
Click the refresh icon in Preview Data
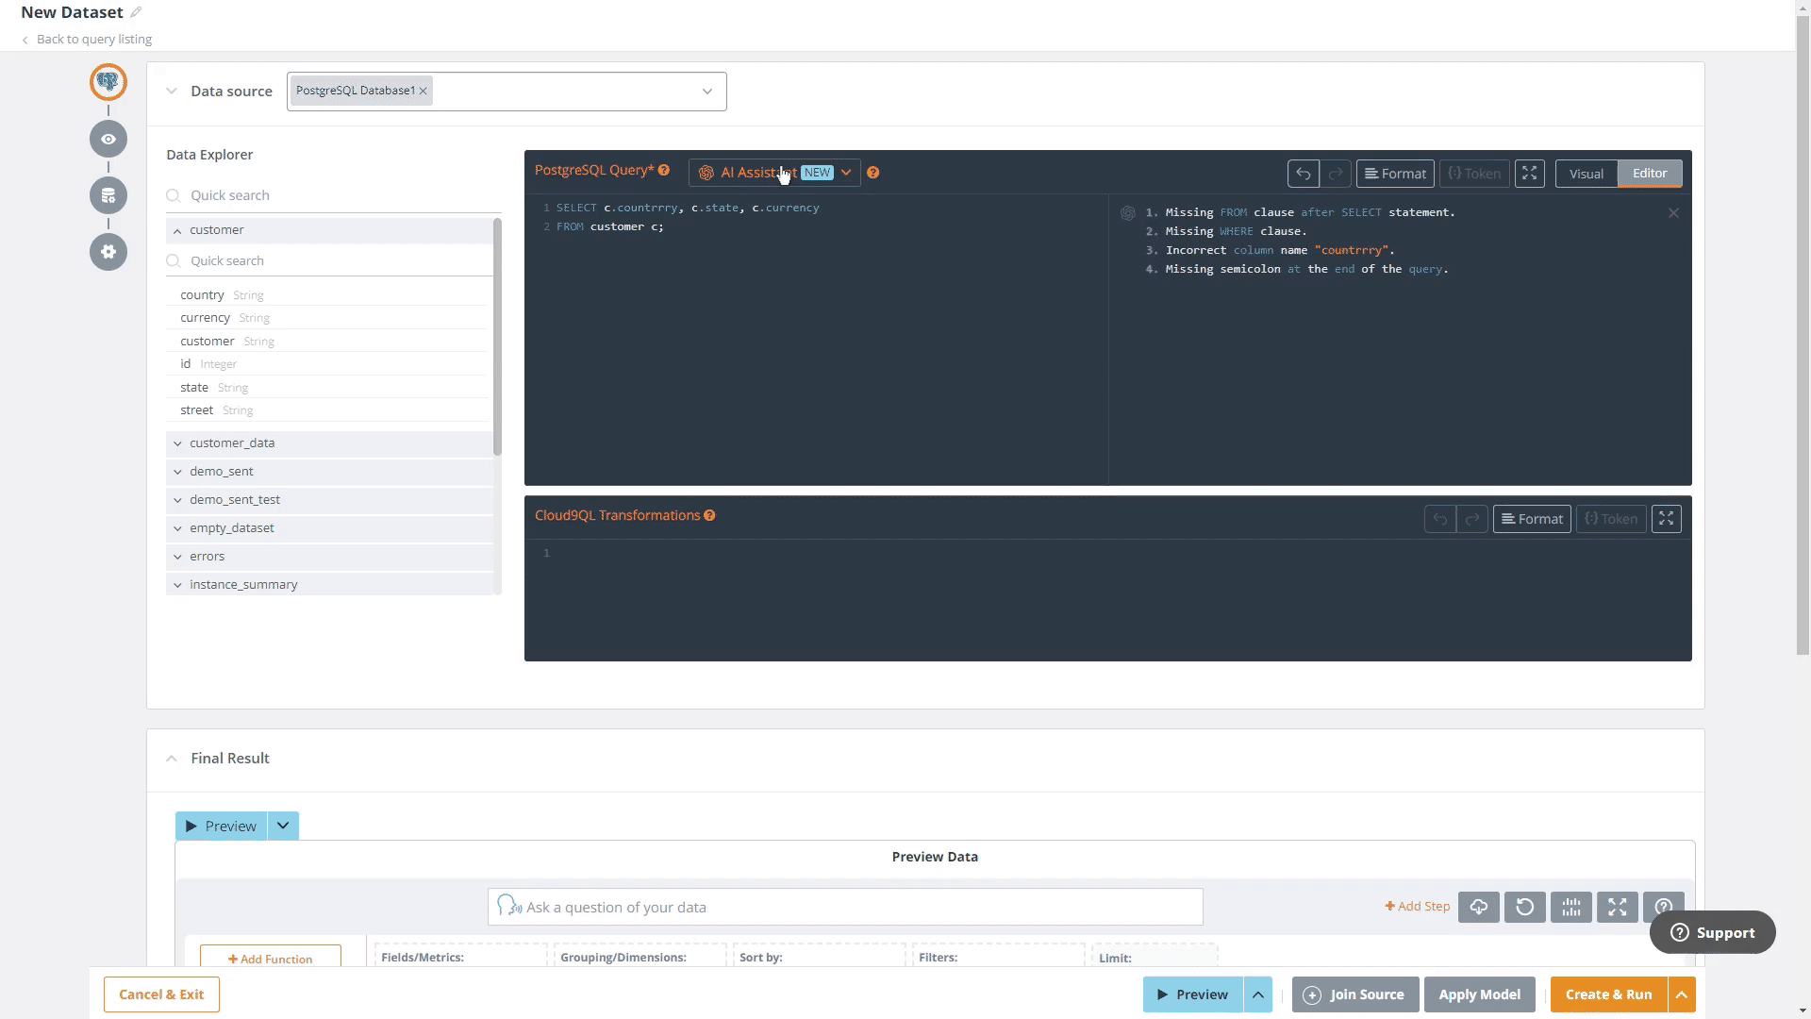tap(1524, 907)
